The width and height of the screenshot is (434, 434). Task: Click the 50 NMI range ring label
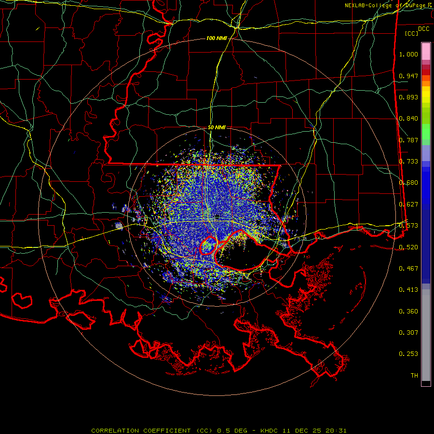click(x=217, y=127)
